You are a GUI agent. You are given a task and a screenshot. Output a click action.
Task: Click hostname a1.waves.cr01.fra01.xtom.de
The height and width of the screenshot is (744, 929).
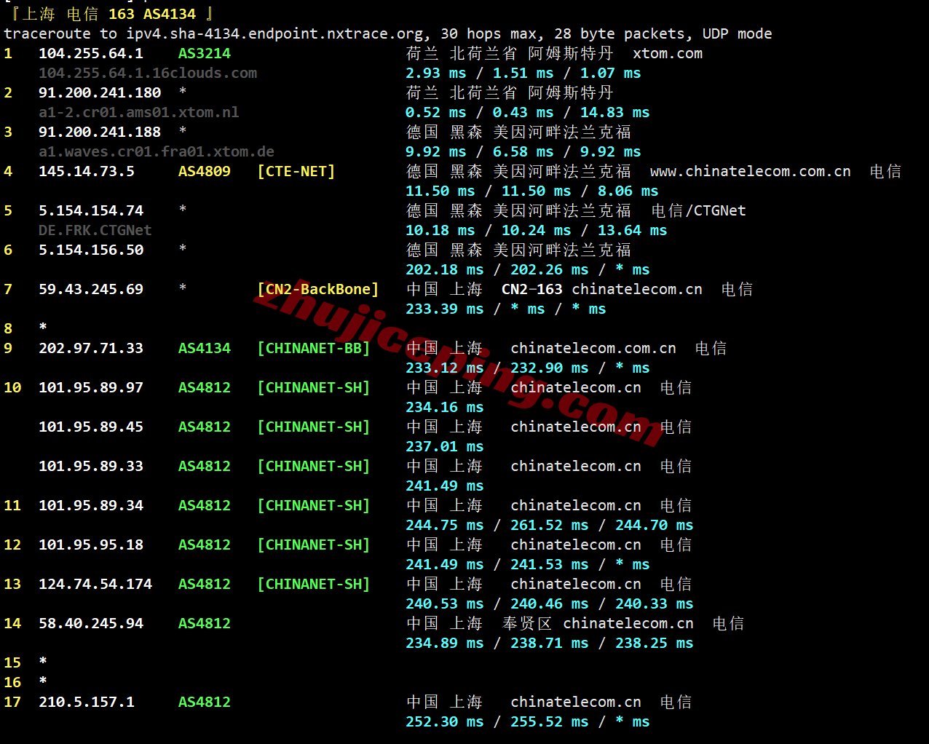[x=157, y=152]
